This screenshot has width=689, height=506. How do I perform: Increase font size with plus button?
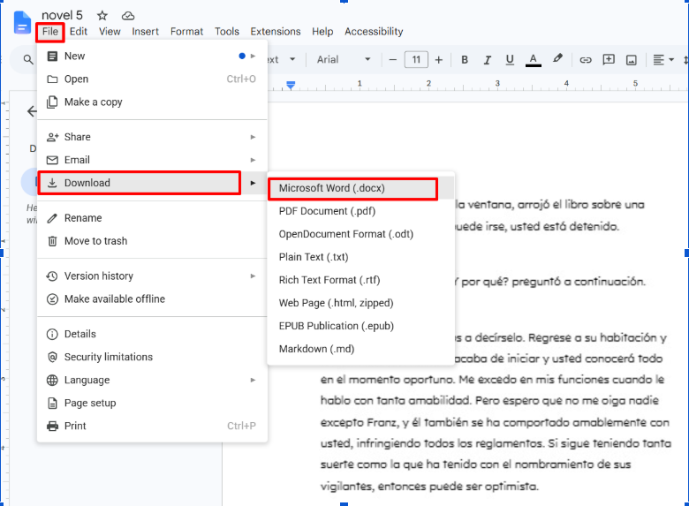point(438,60)
